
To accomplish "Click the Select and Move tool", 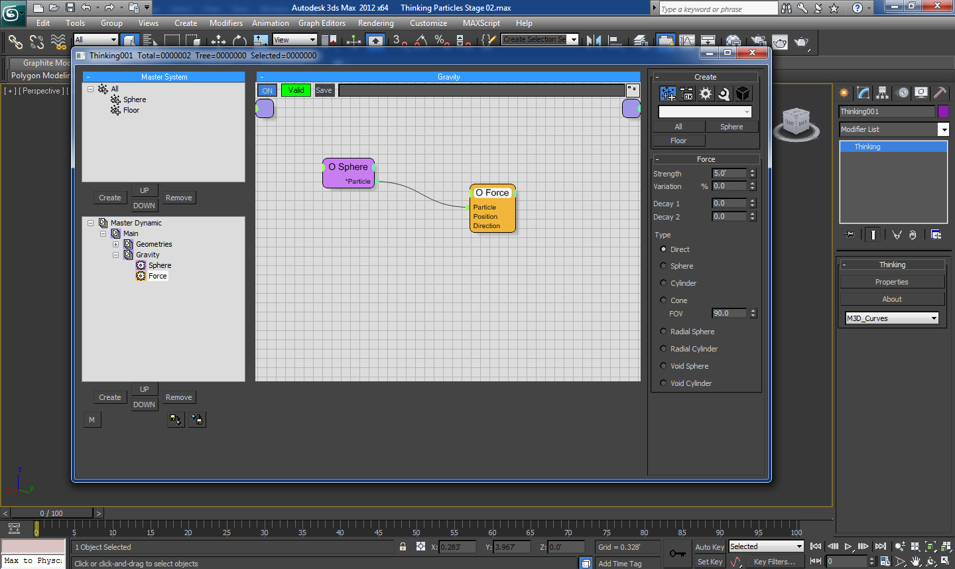I will pos(218,42).
